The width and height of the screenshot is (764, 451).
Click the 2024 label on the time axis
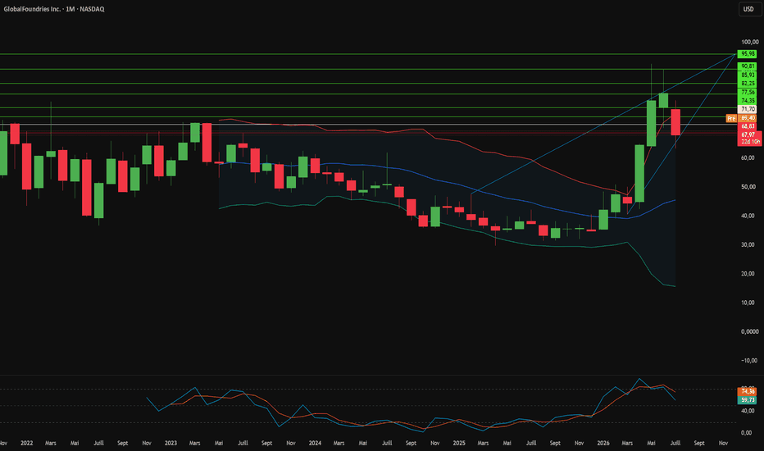tap(315, 443)
